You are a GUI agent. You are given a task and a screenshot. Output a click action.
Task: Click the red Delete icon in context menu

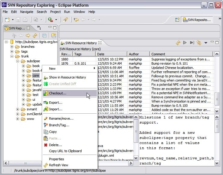[x=46, y=145]
